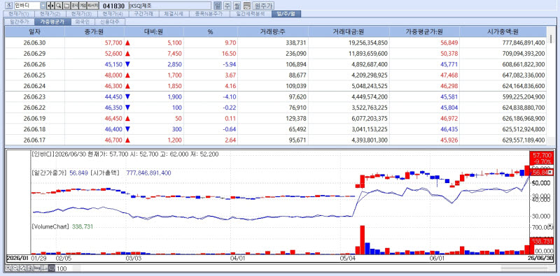Select the 26.06.26 date cell
This screenshot has width=560, height=276.
point(34,64)
